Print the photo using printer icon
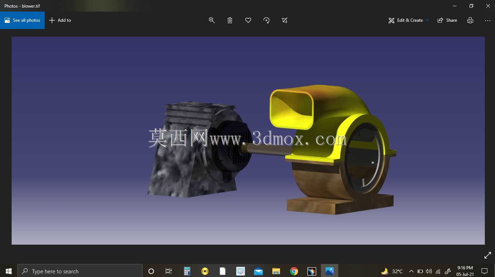This screenshot has height=277, width=495. pos(470,20)
